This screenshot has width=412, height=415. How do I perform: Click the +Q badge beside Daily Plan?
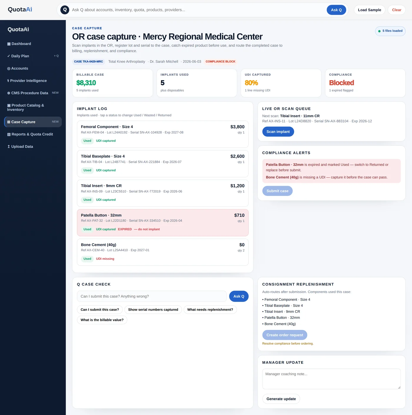tap(56, 56)
